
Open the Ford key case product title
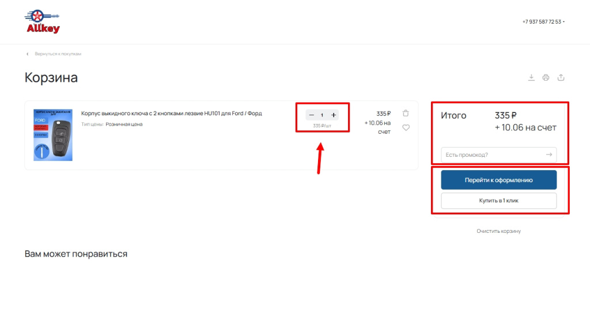[171, 114]
